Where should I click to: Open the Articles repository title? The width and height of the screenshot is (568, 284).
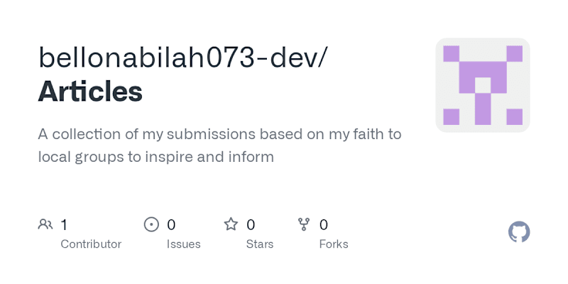[90, 92]
